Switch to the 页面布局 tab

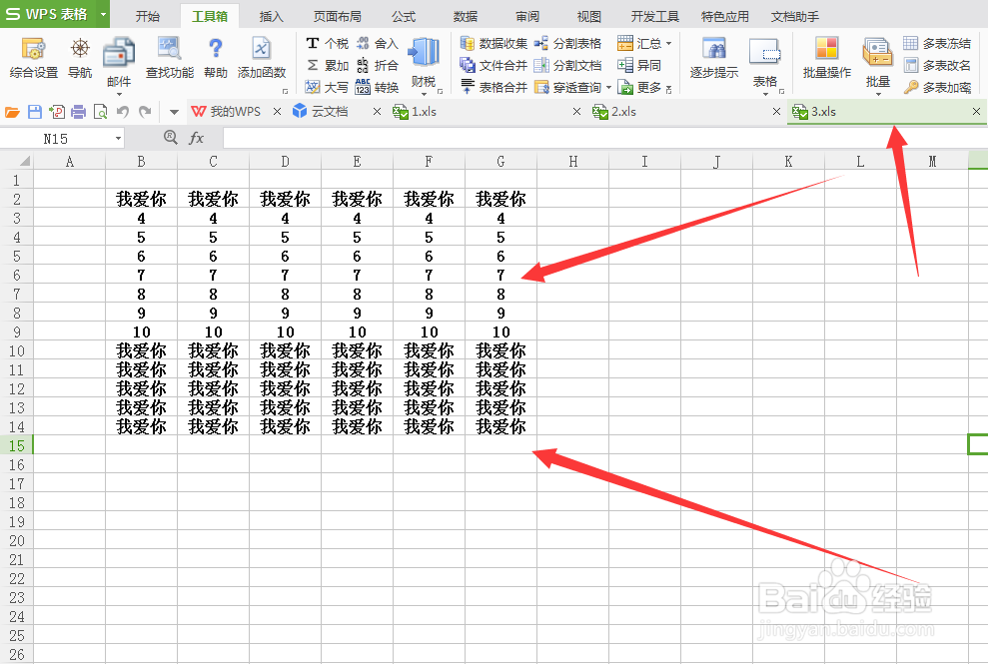pos(337,16)
